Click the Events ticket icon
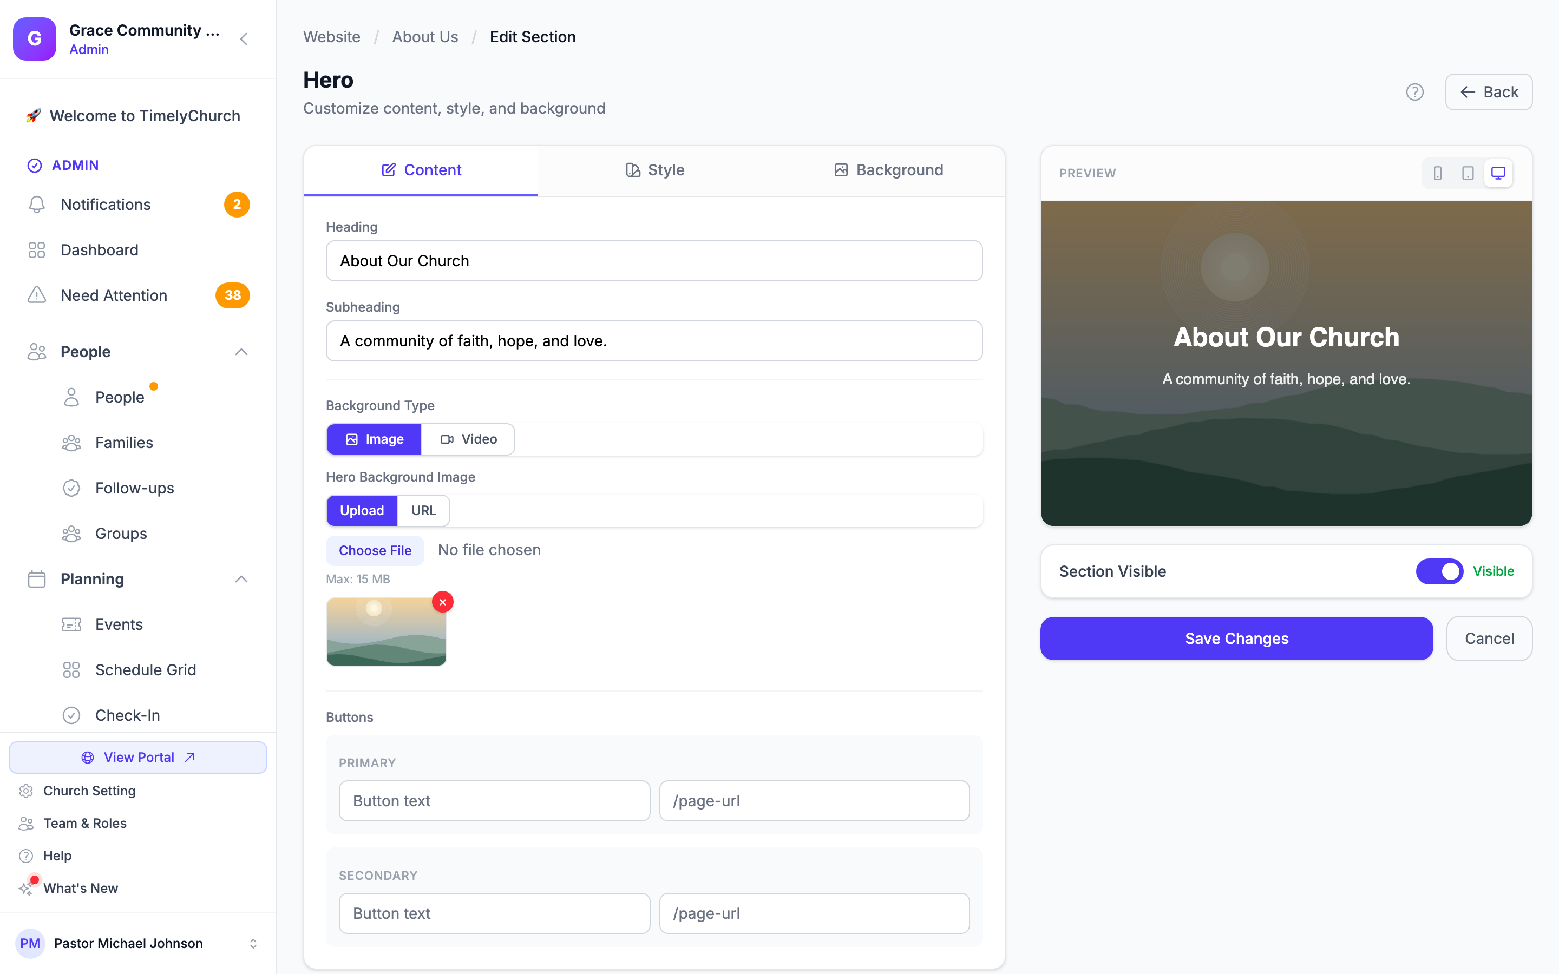Screen dimensions: 1559x974 click(x=71, y=624)
